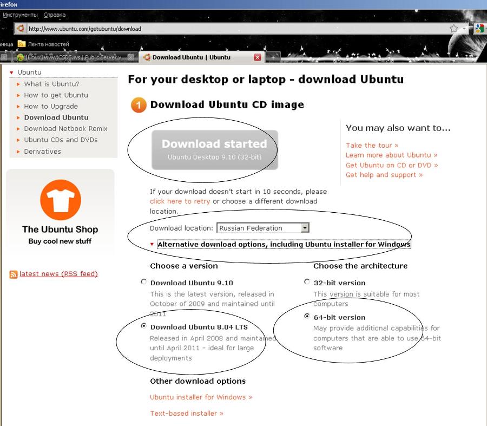Open Download Netbook Remix sidebar item

tap(65, 129)
